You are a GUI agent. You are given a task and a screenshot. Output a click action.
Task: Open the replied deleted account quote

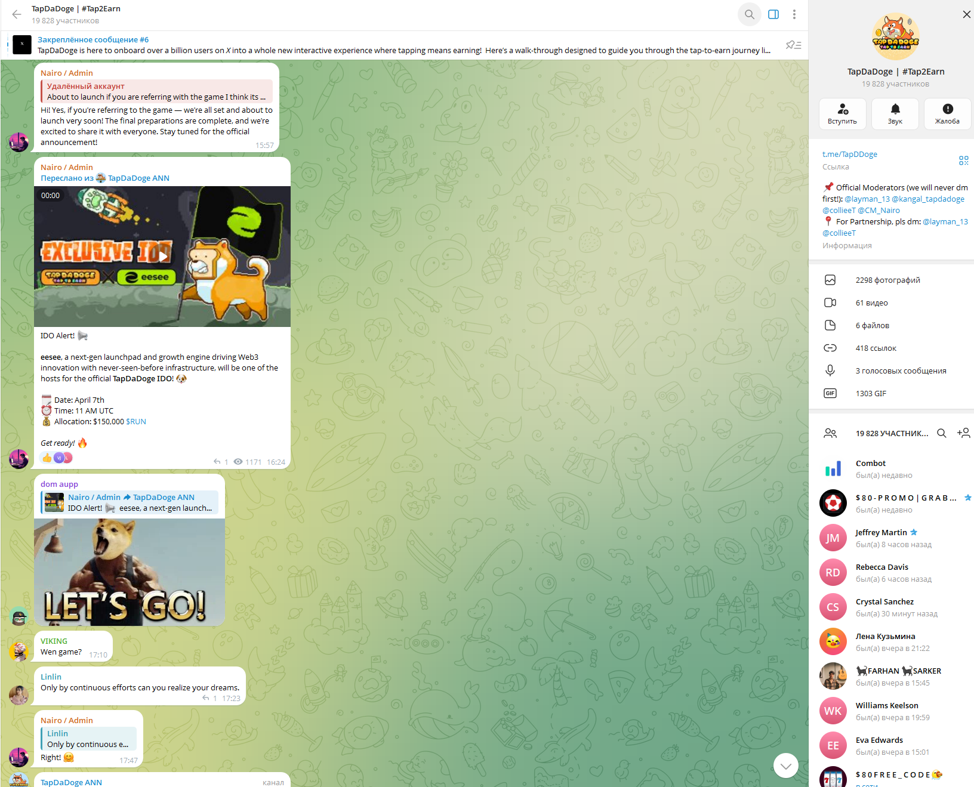tap(156, 91)
